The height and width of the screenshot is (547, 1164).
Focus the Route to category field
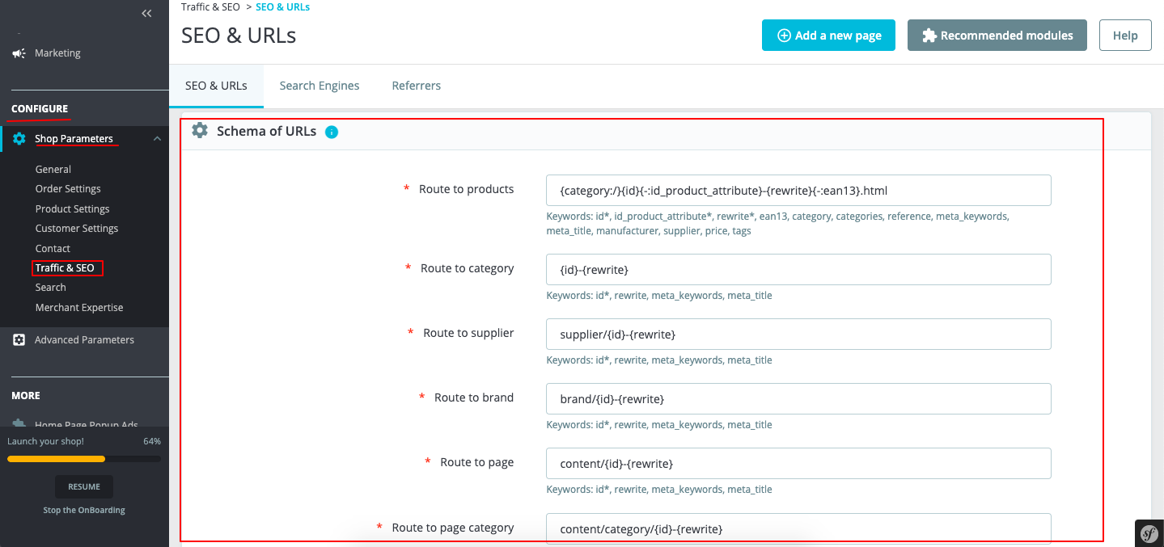[798, 270]
